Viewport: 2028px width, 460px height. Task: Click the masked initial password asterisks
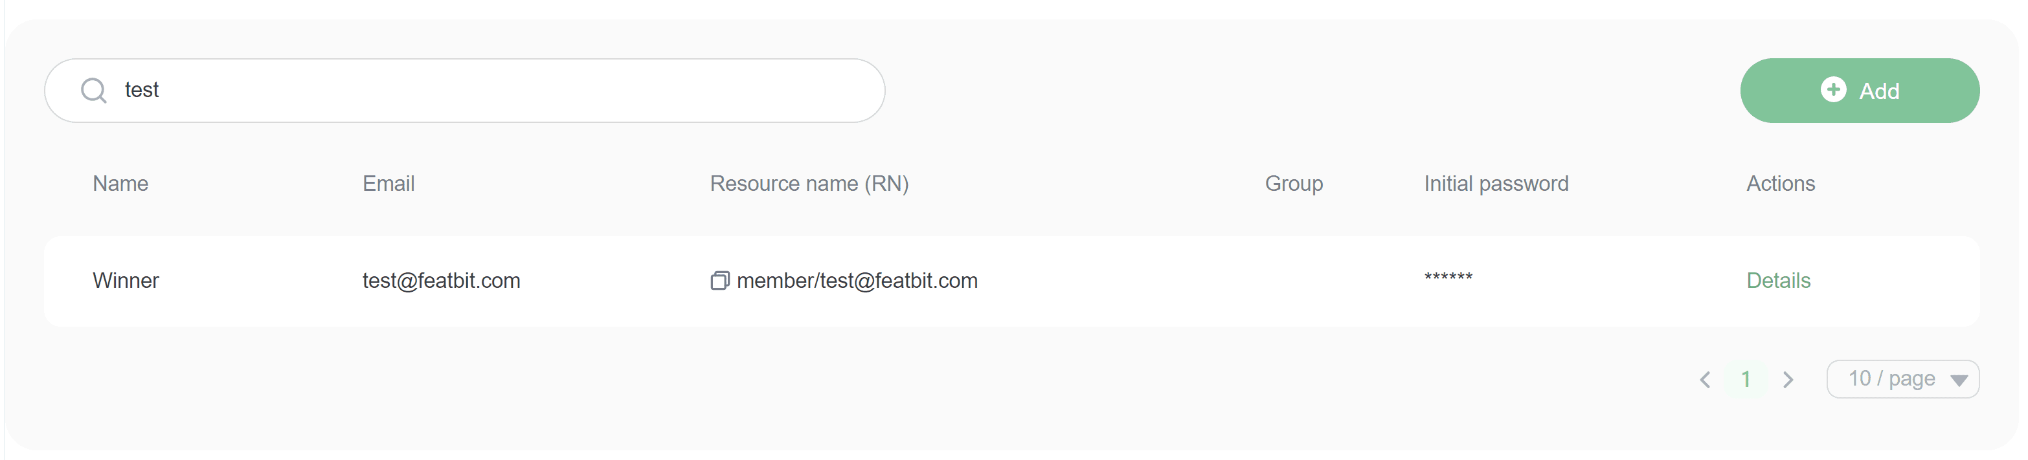[1448, 278]
